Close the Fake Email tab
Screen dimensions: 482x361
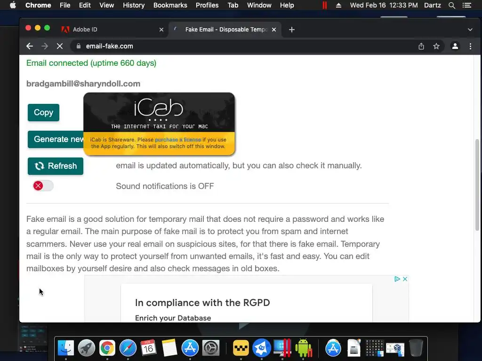coord(274,30)
